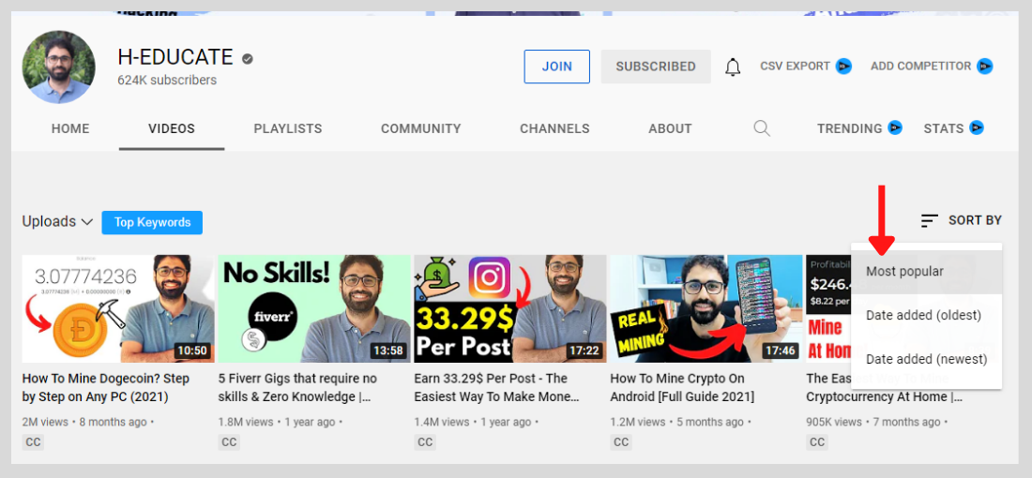
Task: Click the SUBSCRIBED button
Action: coord(656,67)
